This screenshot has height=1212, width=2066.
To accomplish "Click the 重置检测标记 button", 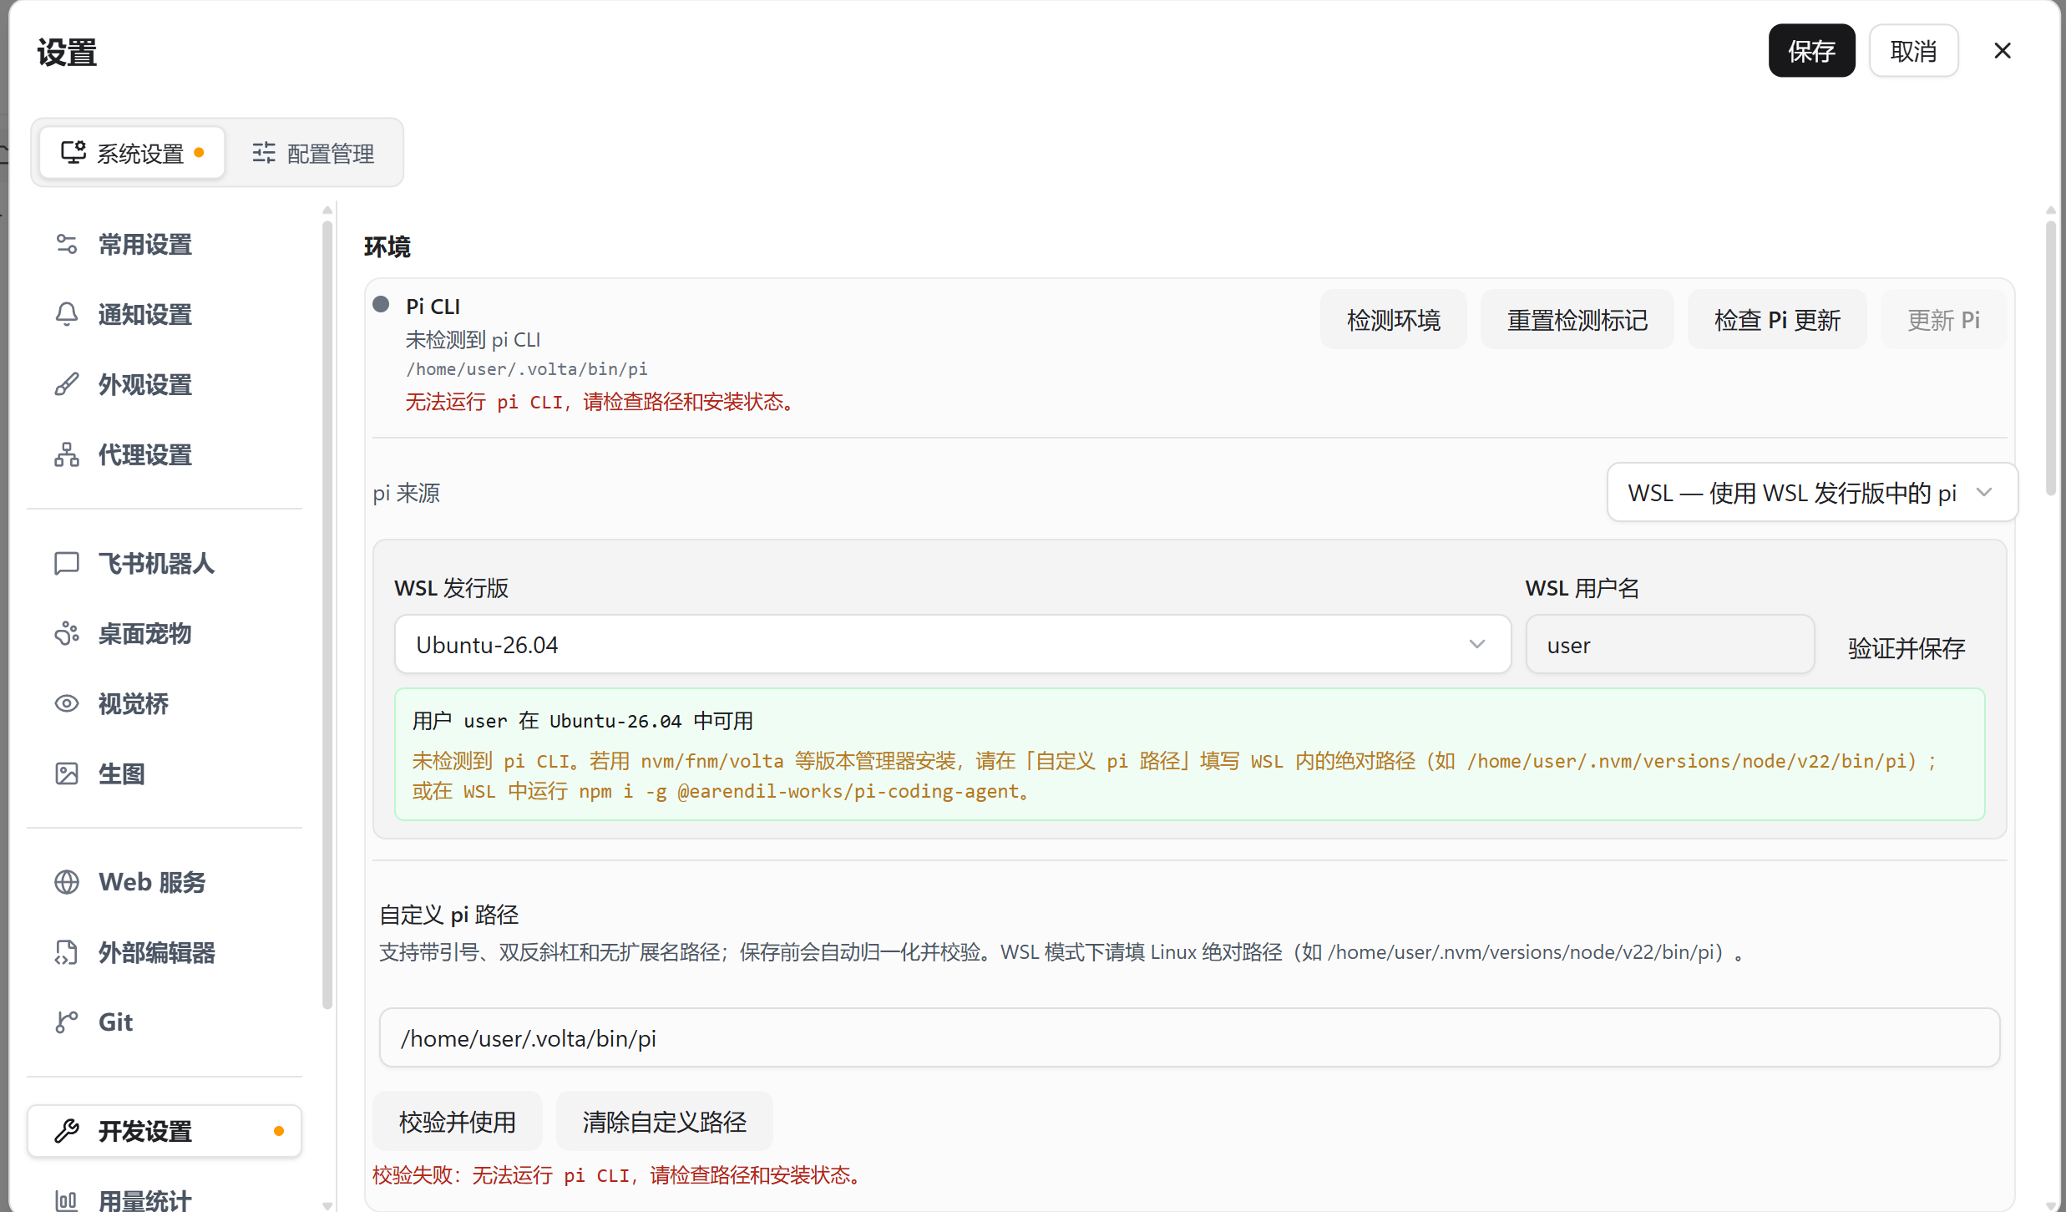I will coord(1577,320).
